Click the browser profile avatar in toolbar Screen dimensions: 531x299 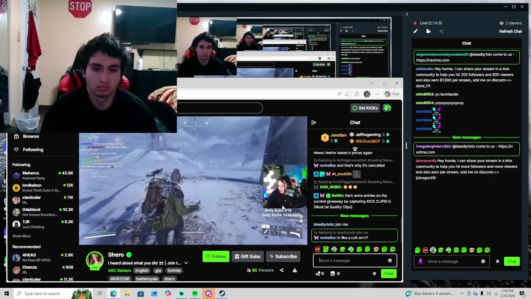click(x=367, y=94)
